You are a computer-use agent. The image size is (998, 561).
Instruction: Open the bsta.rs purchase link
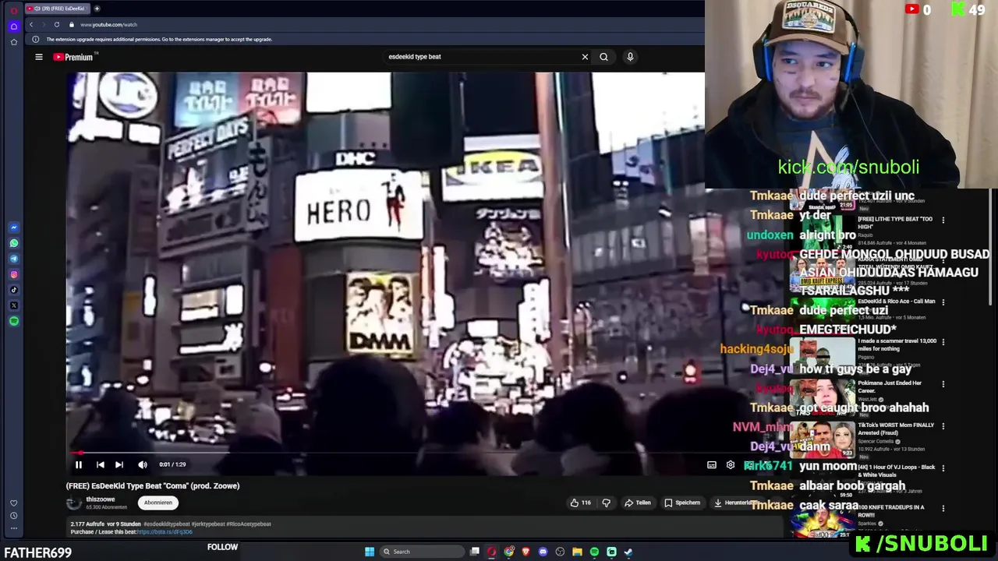click(x=165, y=531)
